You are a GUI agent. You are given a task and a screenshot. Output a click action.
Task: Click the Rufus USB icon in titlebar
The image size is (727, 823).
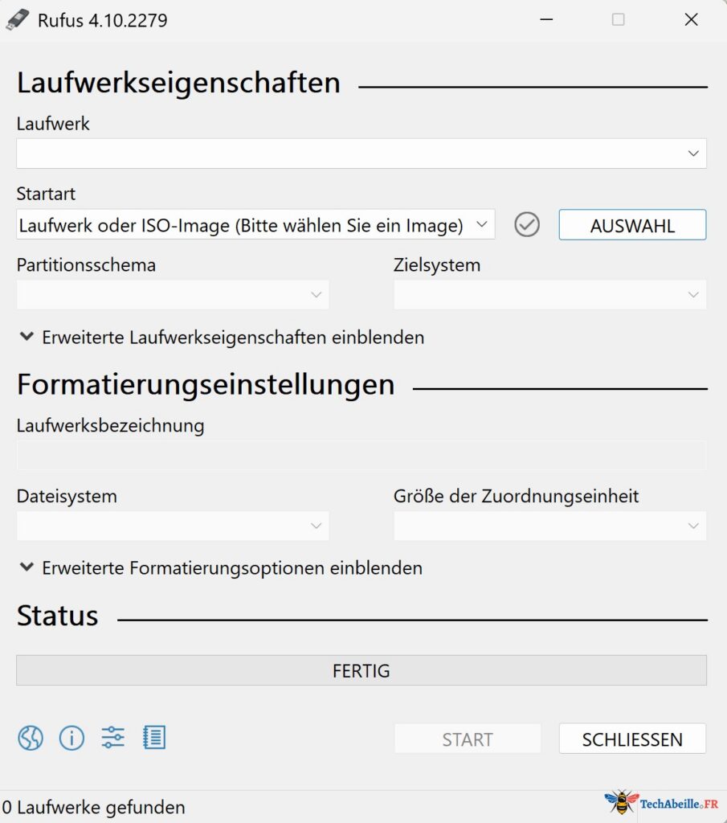pyautogui.click(x=18, y=19)
